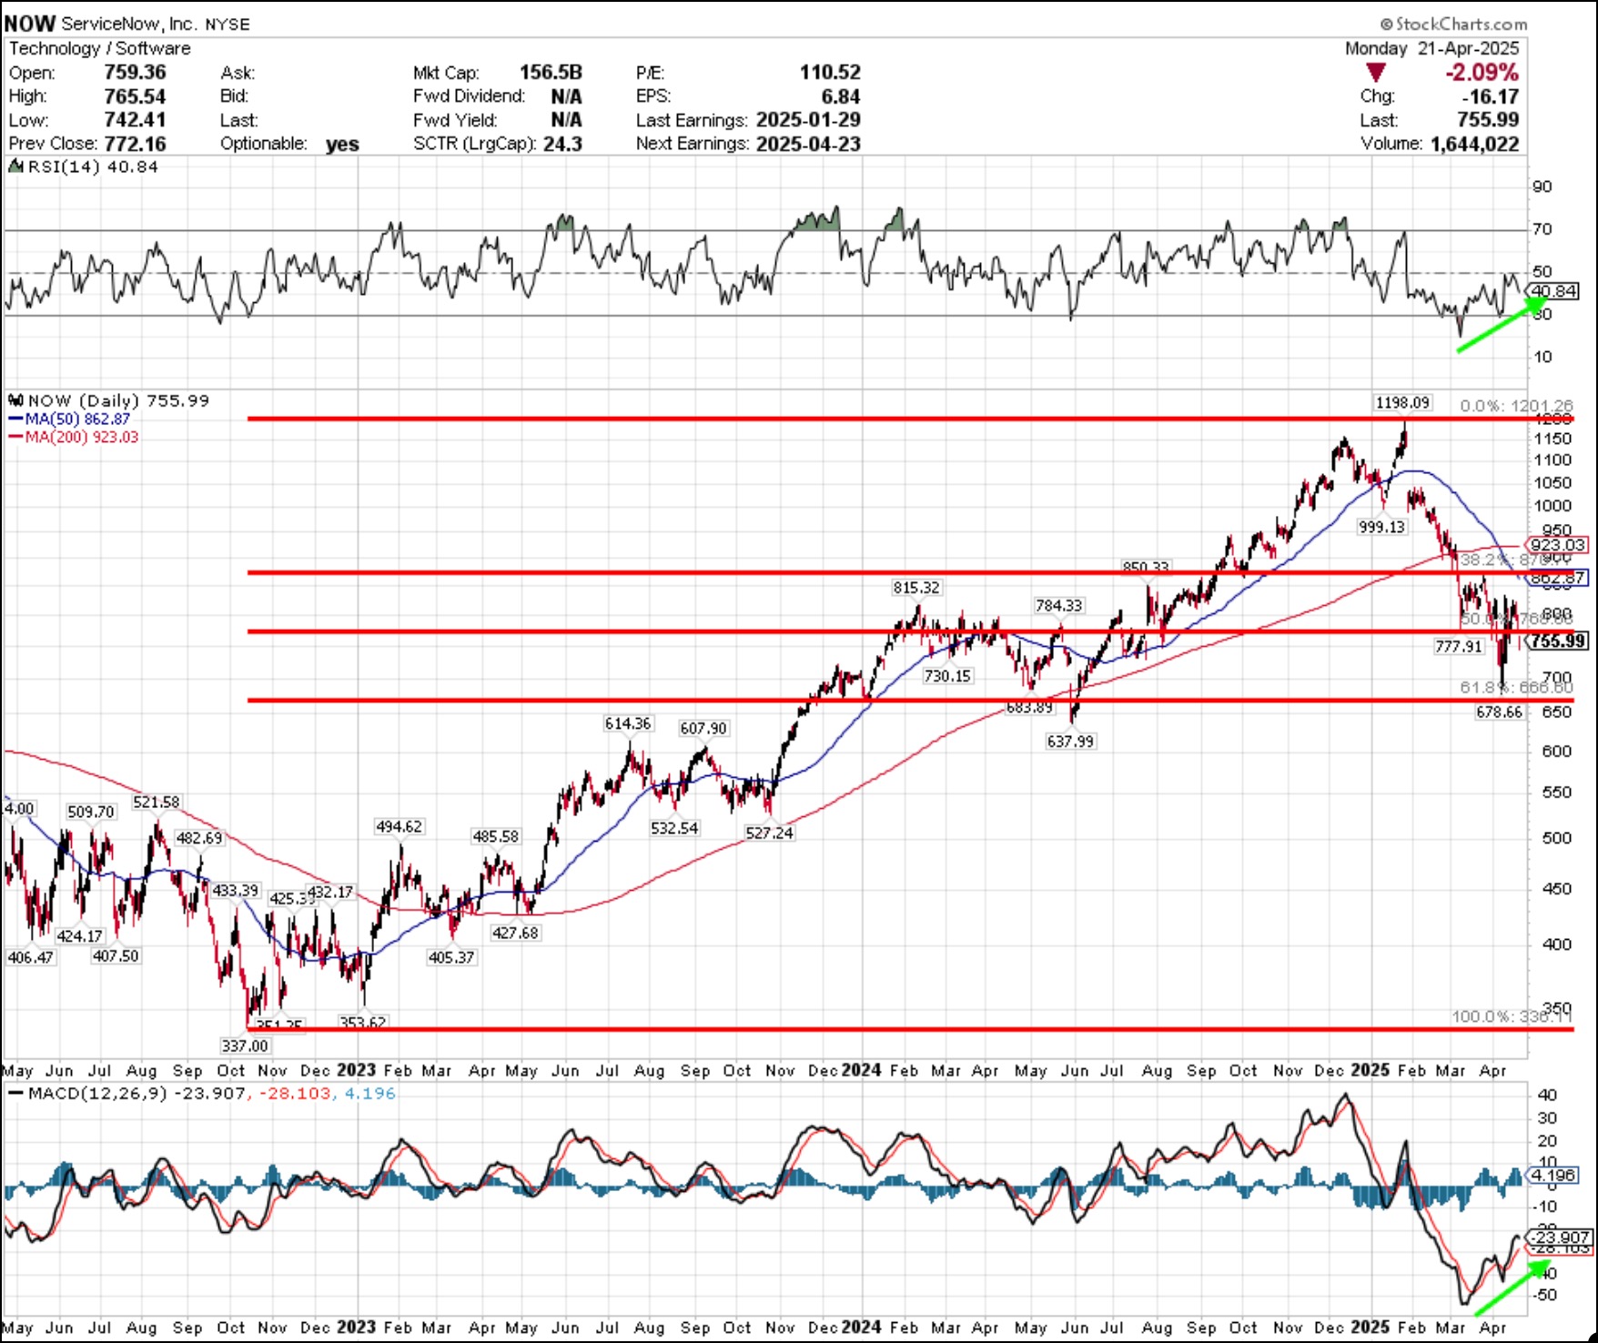Click the 755.99 current price axis tag
The image size is (1598, 1343).
click(x=1557, y=641)
